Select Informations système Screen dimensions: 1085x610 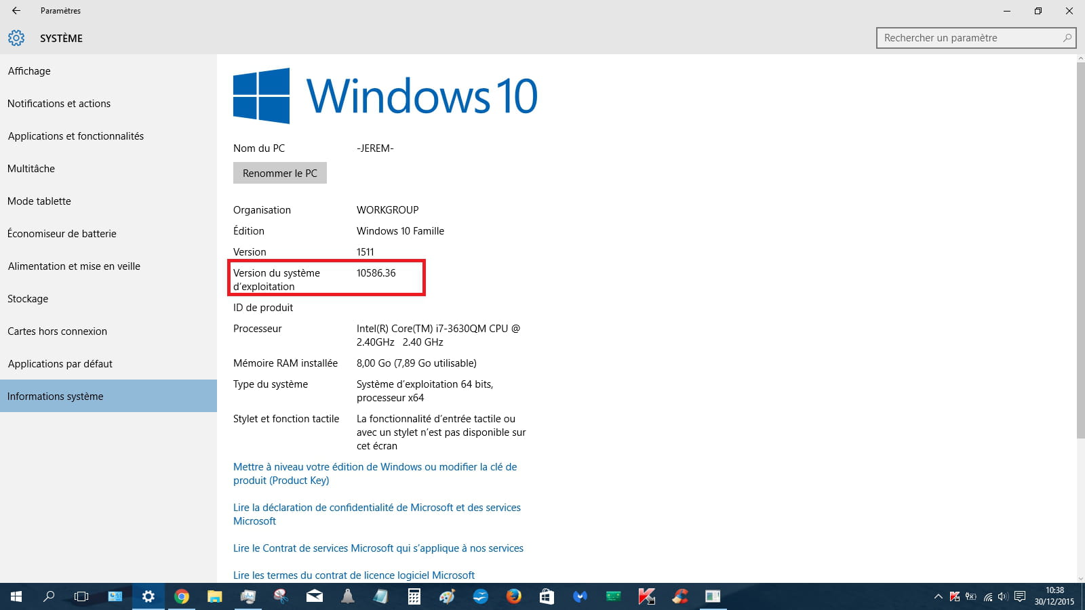tap(108, 396)
